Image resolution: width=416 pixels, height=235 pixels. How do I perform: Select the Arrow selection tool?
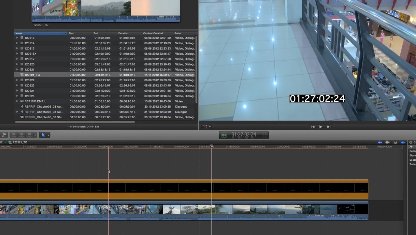pos(44,135)
